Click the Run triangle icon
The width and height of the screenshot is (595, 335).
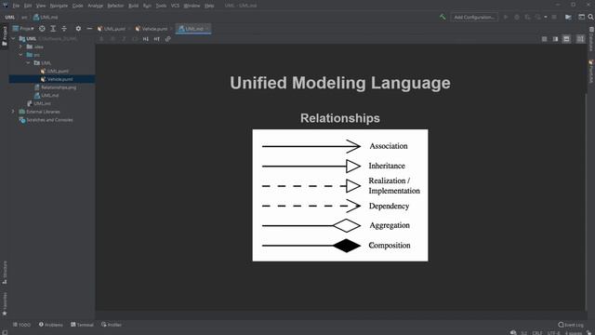pyautogui.click(x=506, y=17)
